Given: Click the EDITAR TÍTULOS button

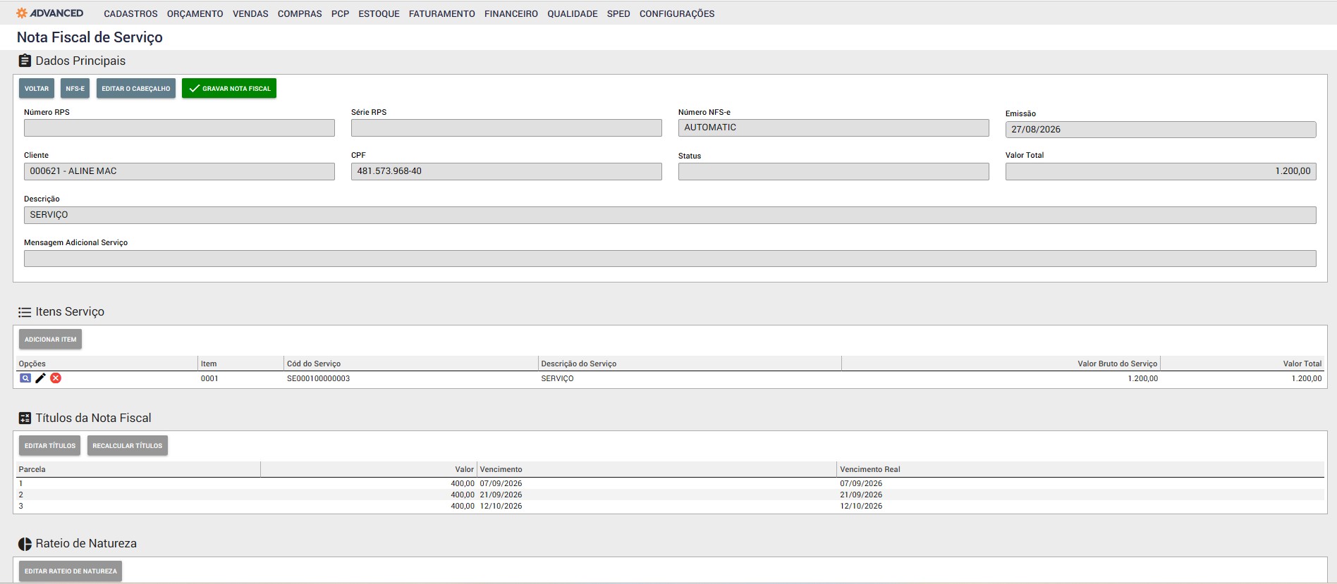Looking at the screenshot, I should coord(49,445).
